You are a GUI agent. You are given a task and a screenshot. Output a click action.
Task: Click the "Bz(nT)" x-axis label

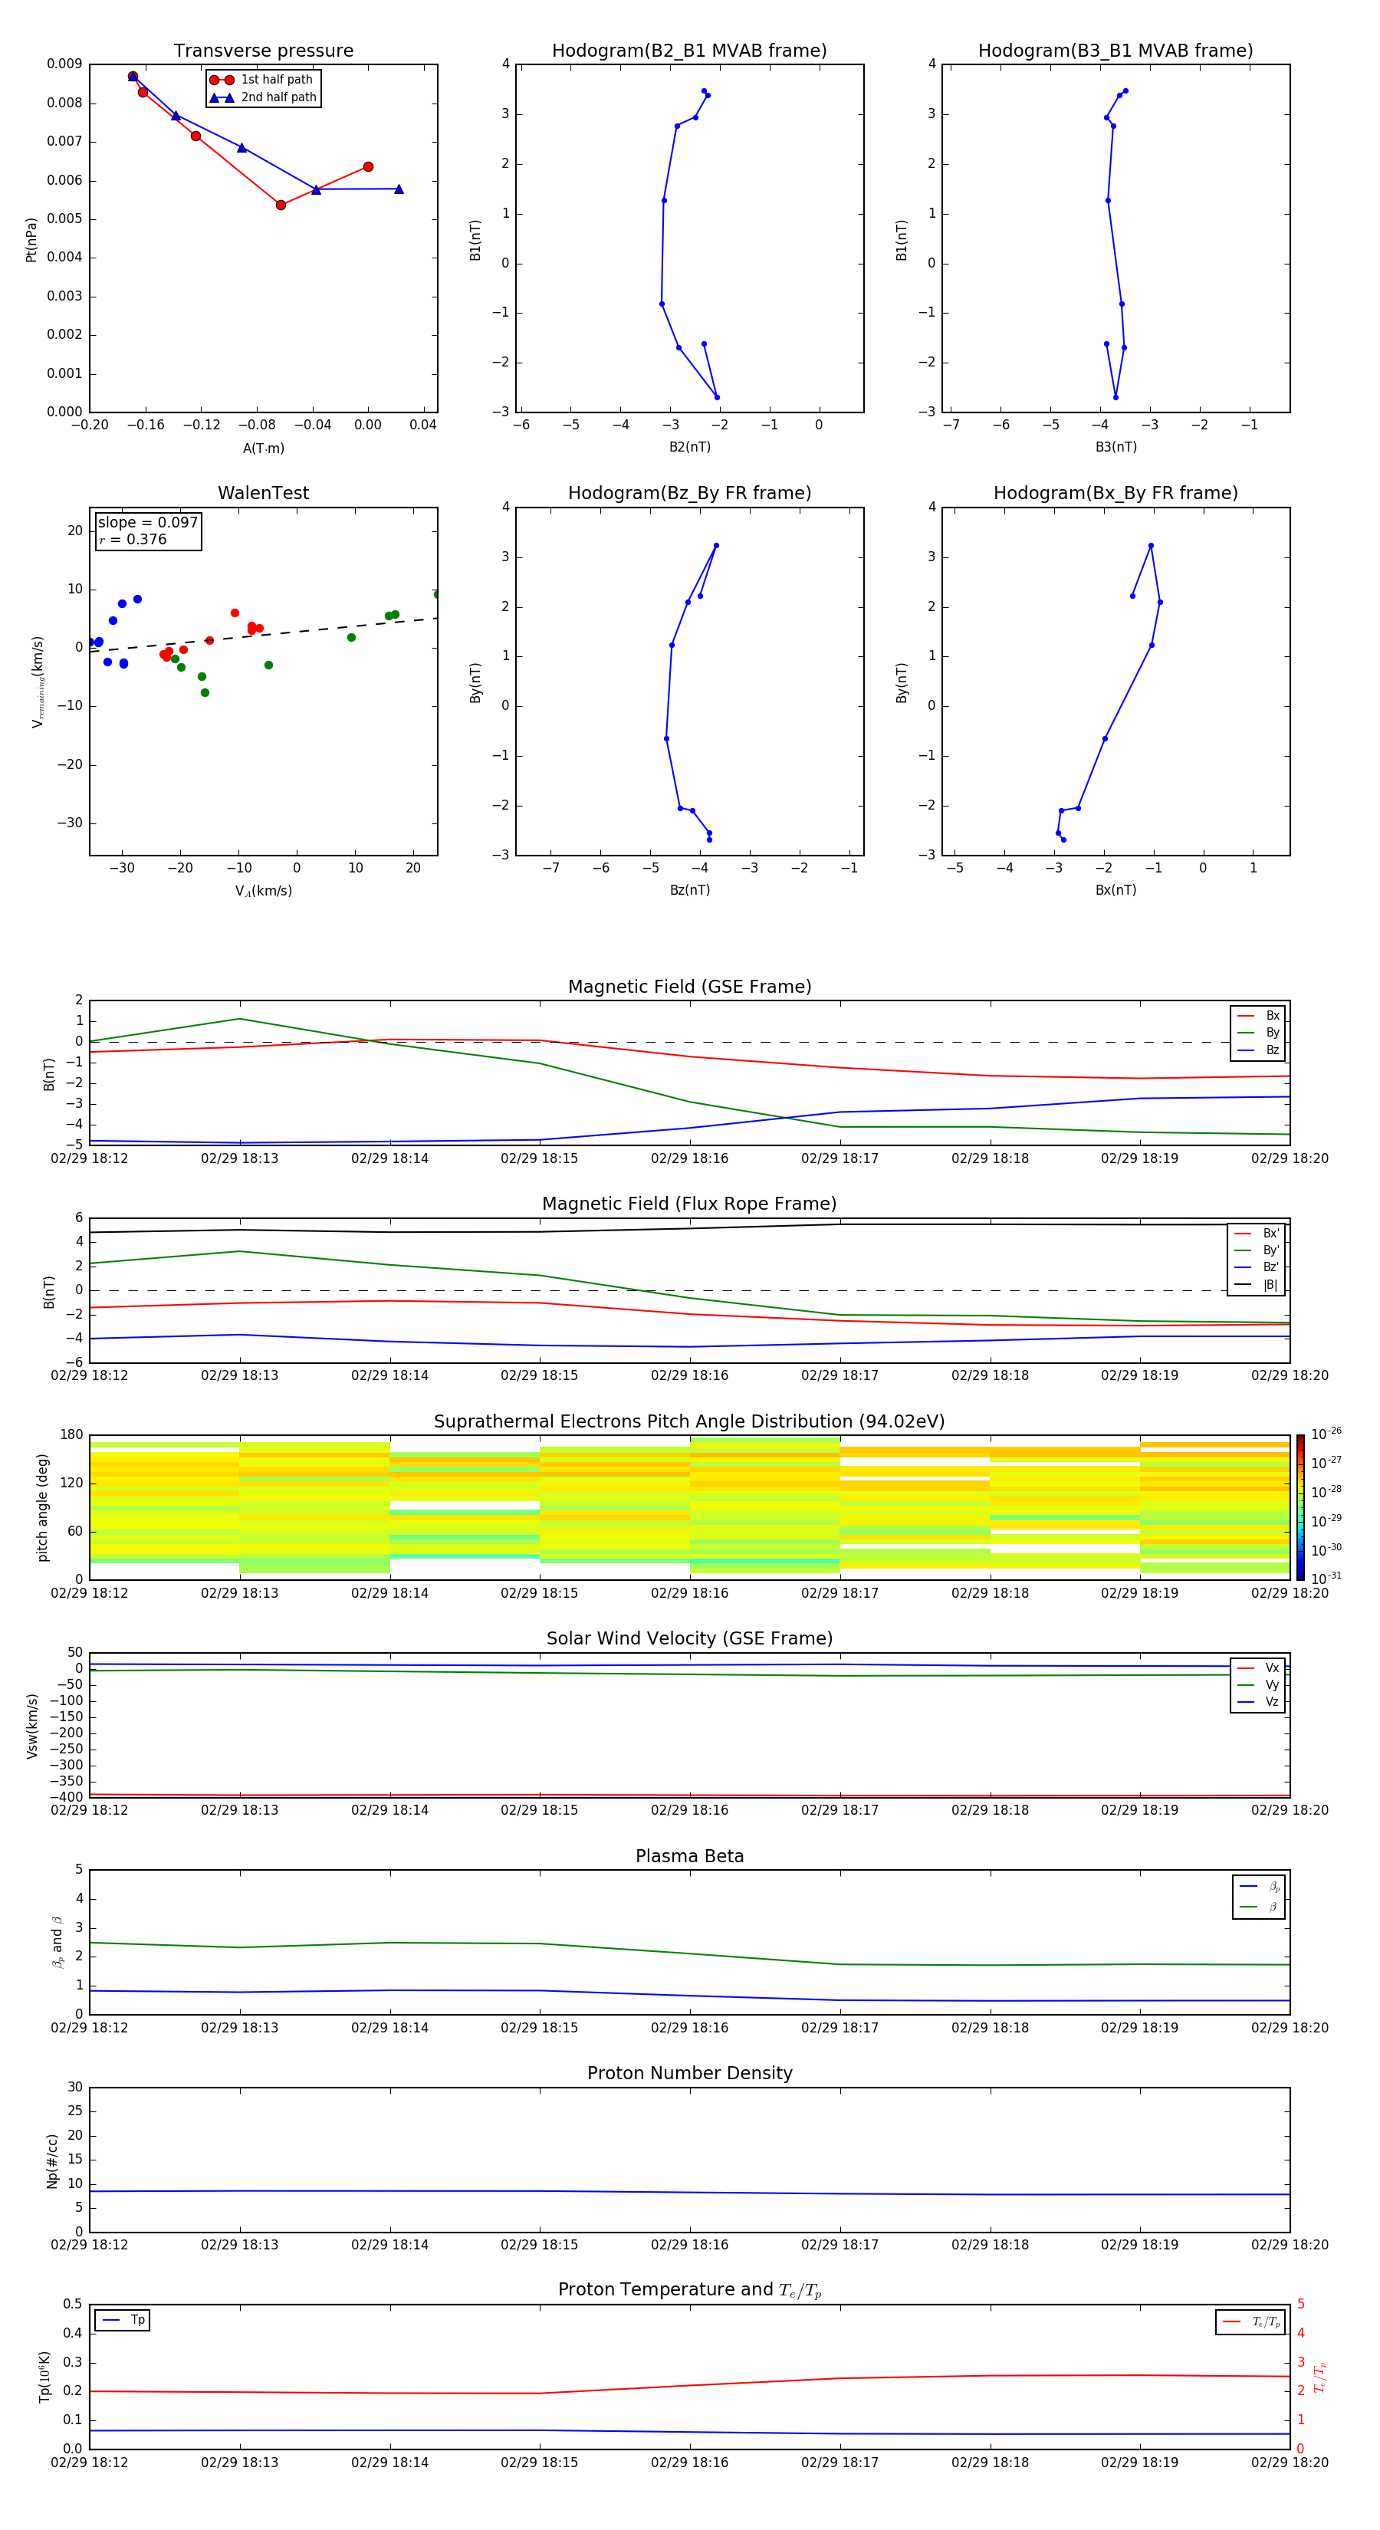click(689, 890)
